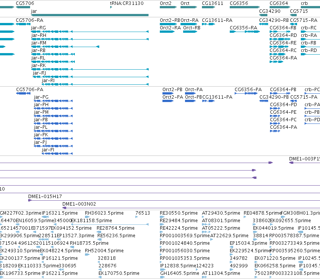Select the CG34290-RB transcript label
This screenshot has height=279, width=320.
(x=274, y=20)
